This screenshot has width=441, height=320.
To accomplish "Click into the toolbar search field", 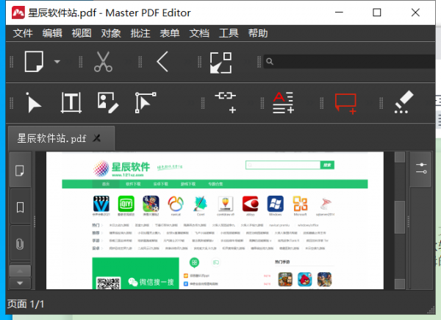I will pos(349,61).
